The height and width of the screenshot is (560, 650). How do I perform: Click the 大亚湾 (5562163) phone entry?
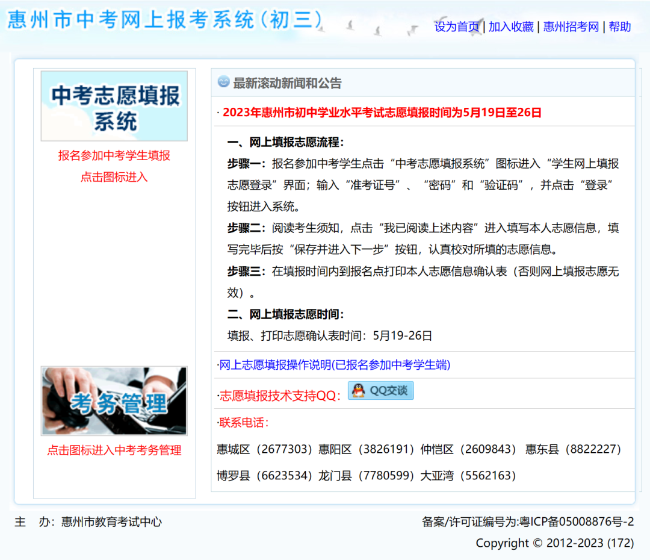tap(468, 475)
